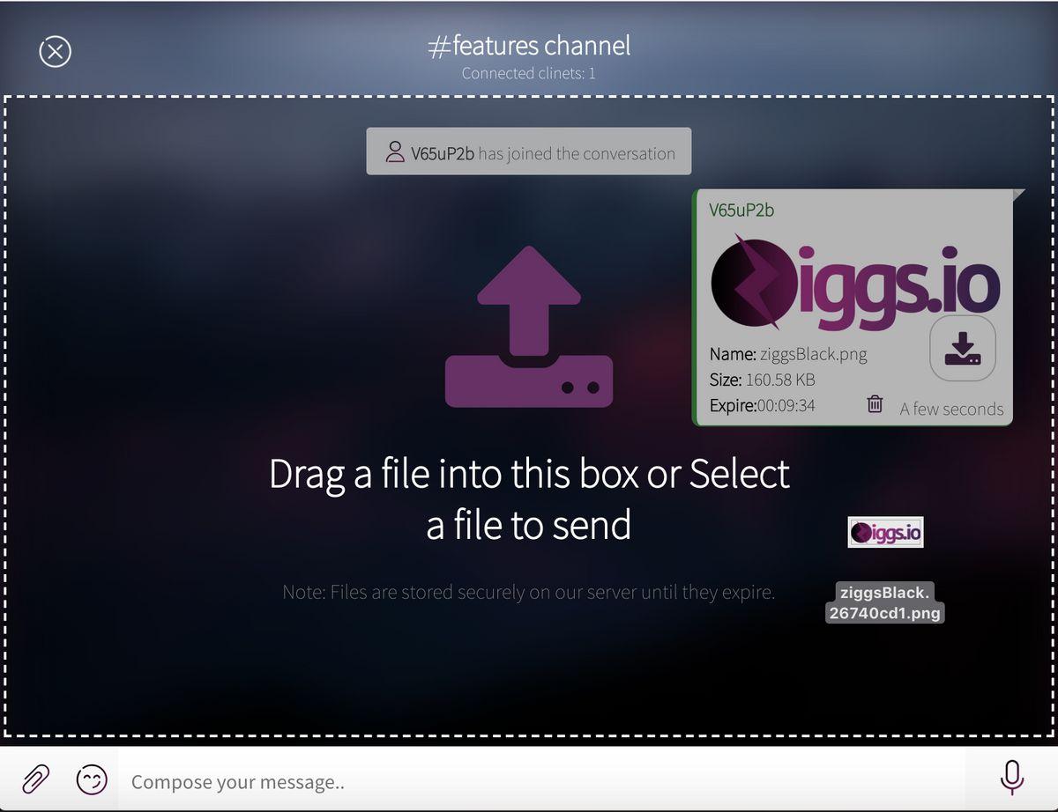The width and height of the screenshot is (1058, 812).
Task: Open the paperclip attachment picker
Action: coord(35,779)
